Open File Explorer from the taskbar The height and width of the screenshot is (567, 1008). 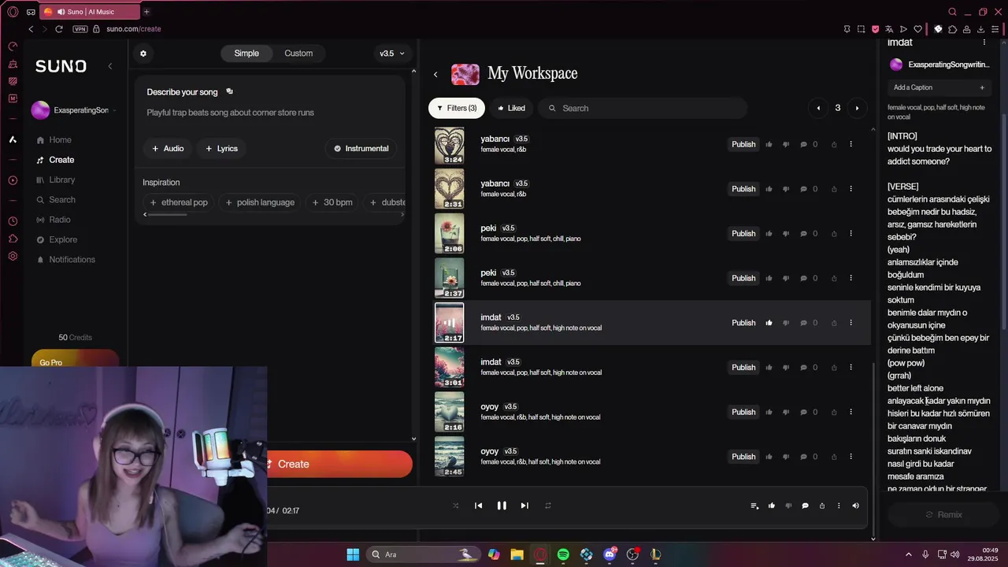tap(517, 554)
